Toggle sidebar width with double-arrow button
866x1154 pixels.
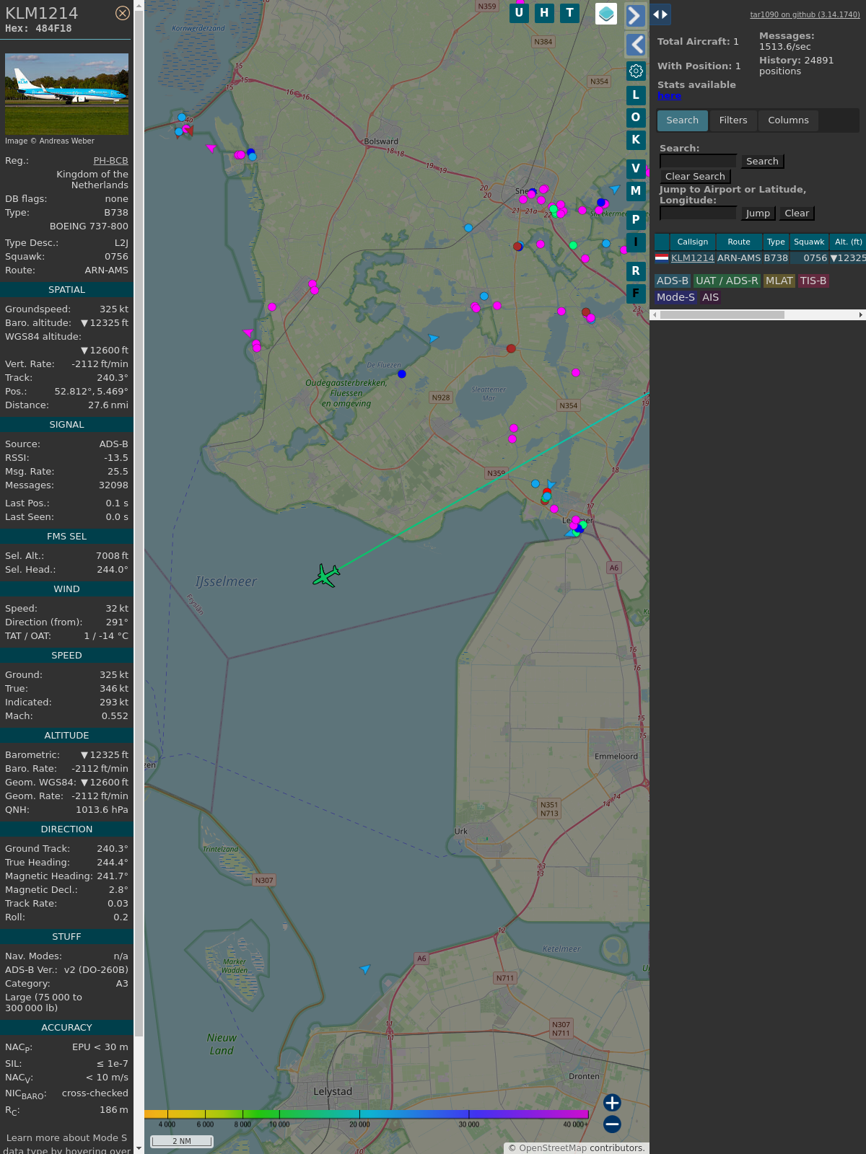click(x=660, y=14)
